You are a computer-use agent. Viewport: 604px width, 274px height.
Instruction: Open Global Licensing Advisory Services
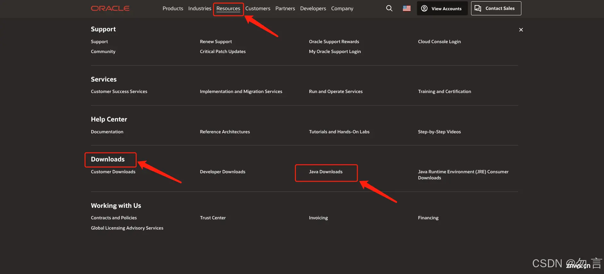(x=127, y=228)
